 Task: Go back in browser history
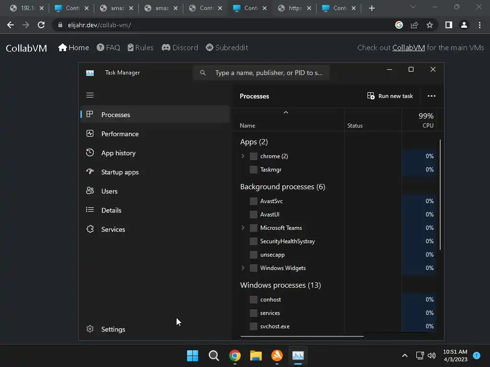pyautogui.click(x=11, y=25)
